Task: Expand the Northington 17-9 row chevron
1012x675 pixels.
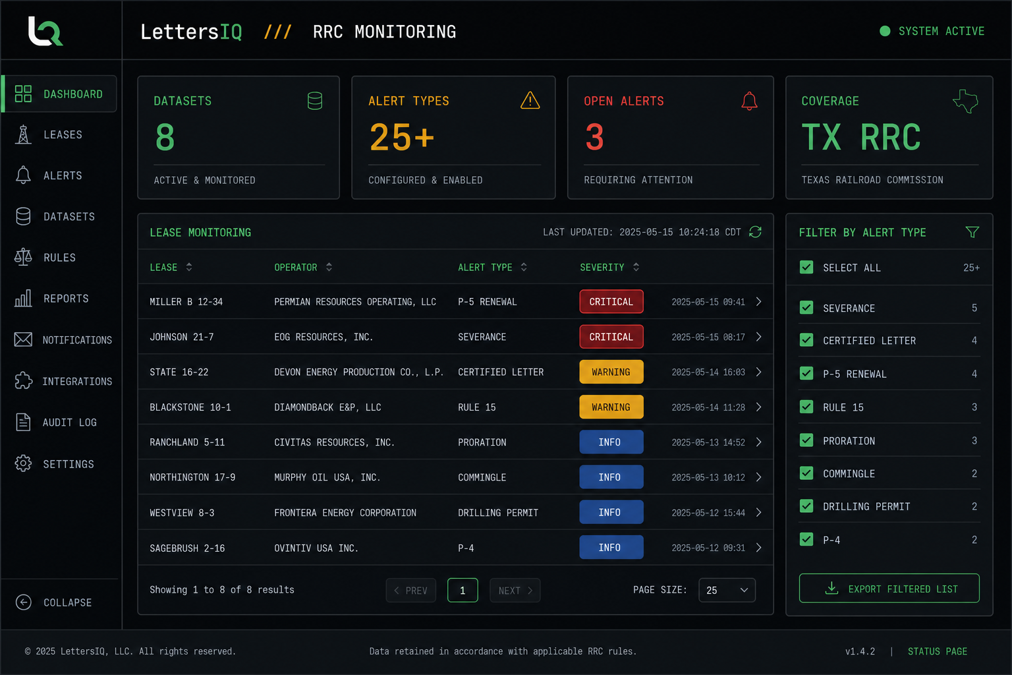Action: pos(758,477)
